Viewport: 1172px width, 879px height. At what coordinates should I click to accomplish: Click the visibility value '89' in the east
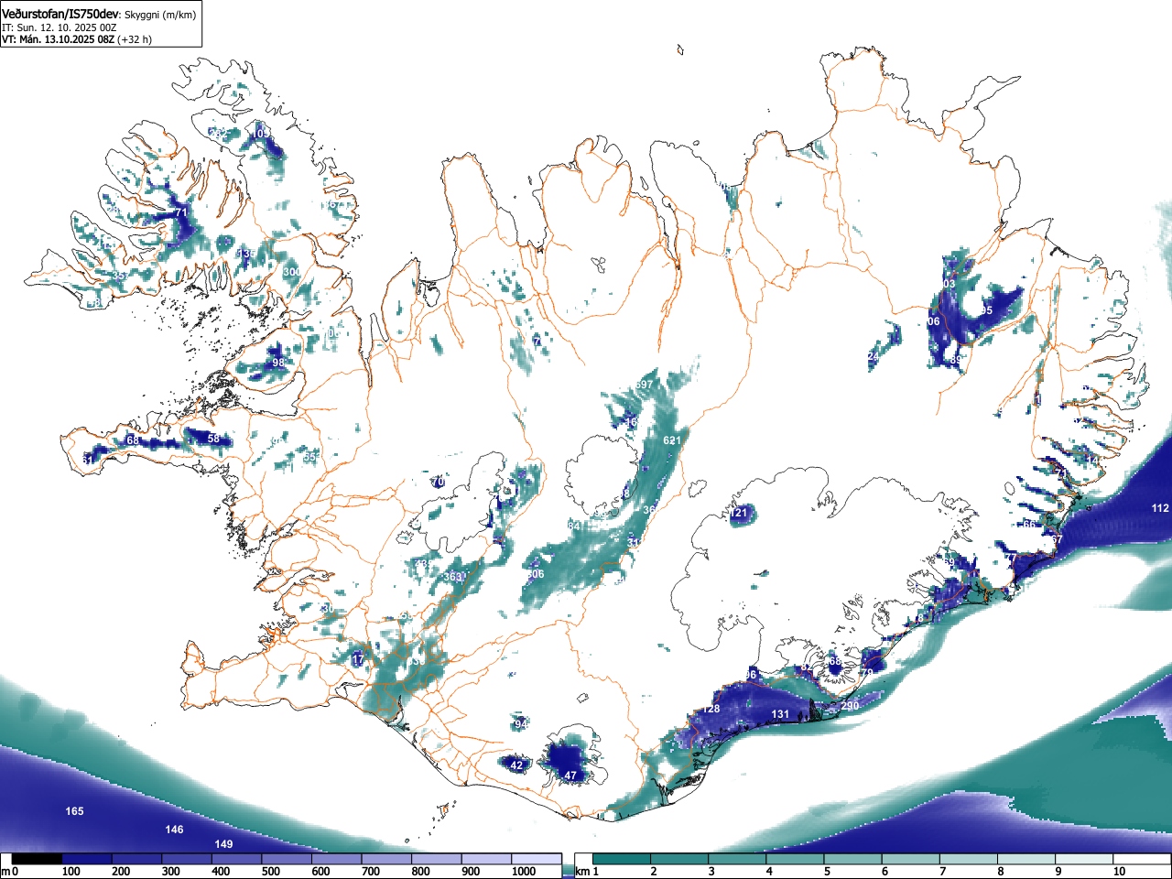click(x=956, y=360)
